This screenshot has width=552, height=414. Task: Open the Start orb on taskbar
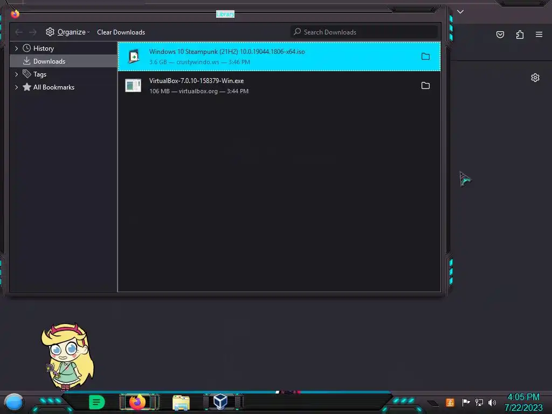pos(13,403)
